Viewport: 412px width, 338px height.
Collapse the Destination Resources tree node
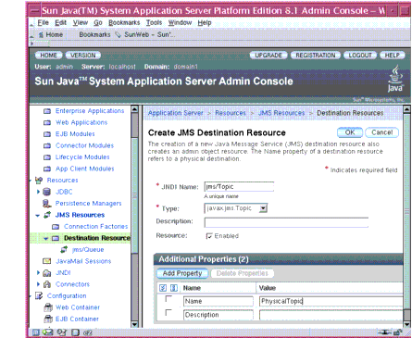pos(46,239)
